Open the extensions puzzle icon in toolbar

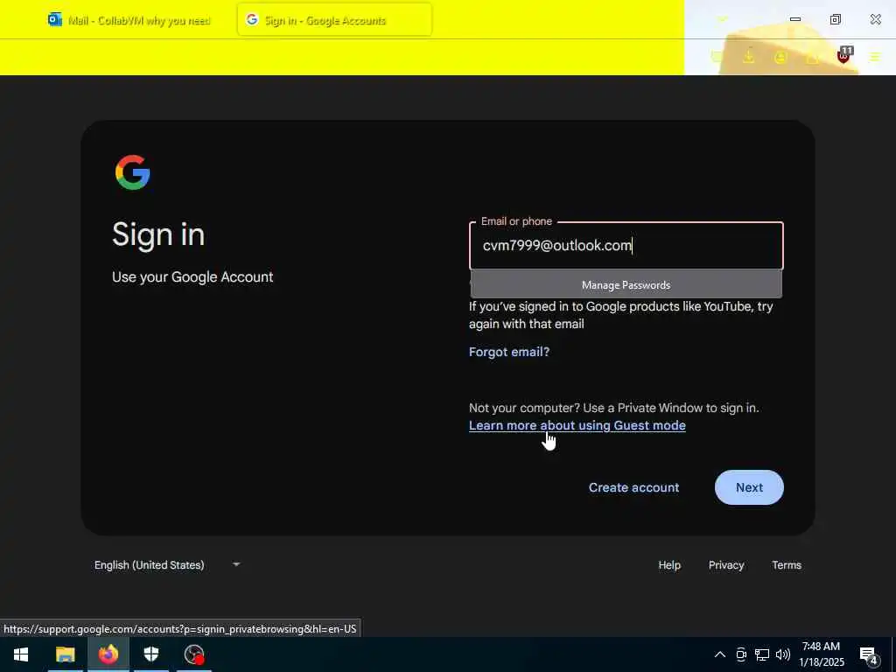click(x=812, y=57)
